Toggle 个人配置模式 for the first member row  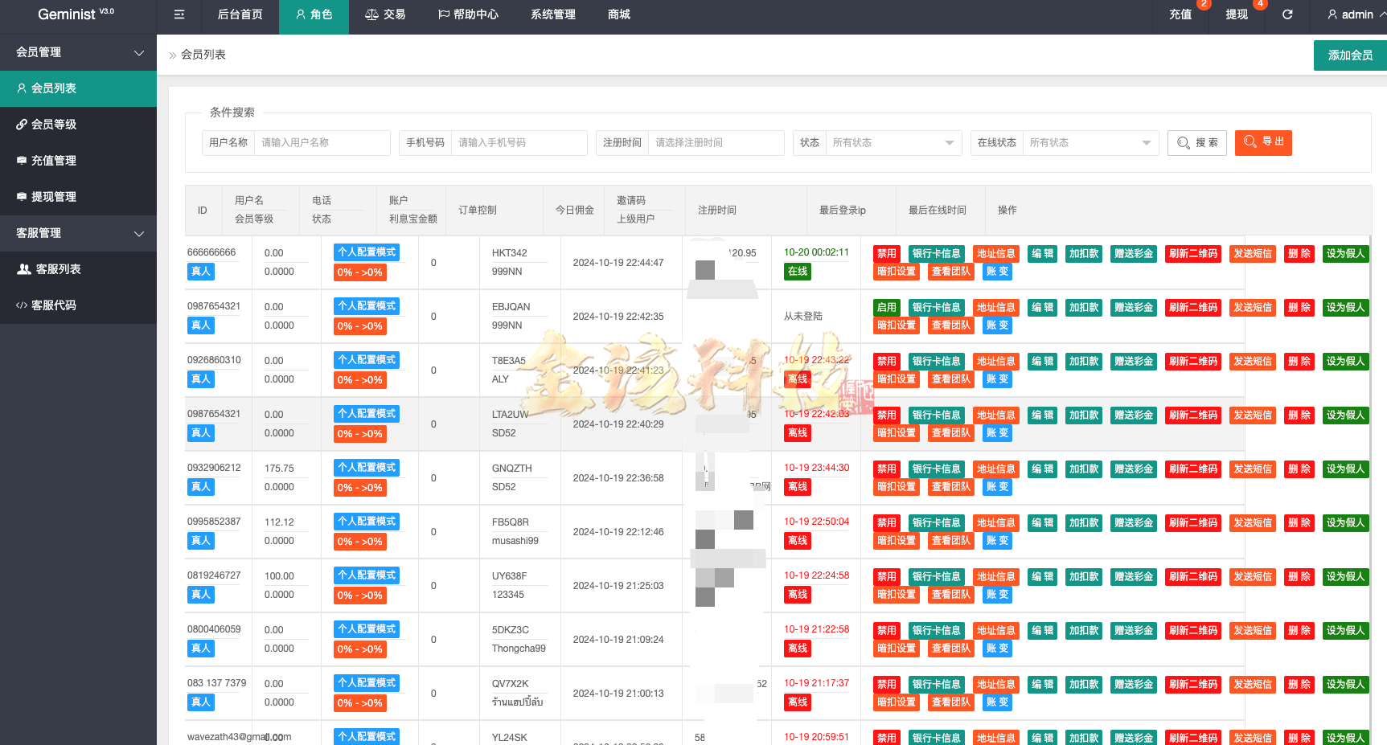(x=366, y=252)
